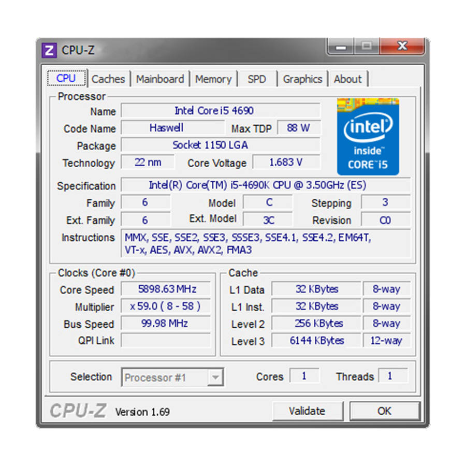Click the Validate button
This screenshot has width=466, height=466.
[308, 411]
